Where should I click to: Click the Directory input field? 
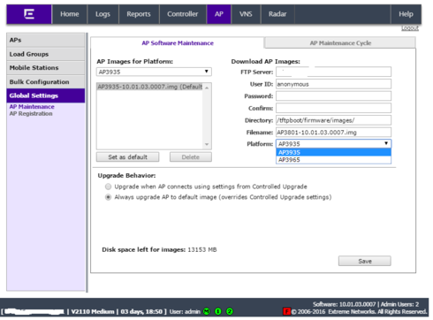[333, 120]
